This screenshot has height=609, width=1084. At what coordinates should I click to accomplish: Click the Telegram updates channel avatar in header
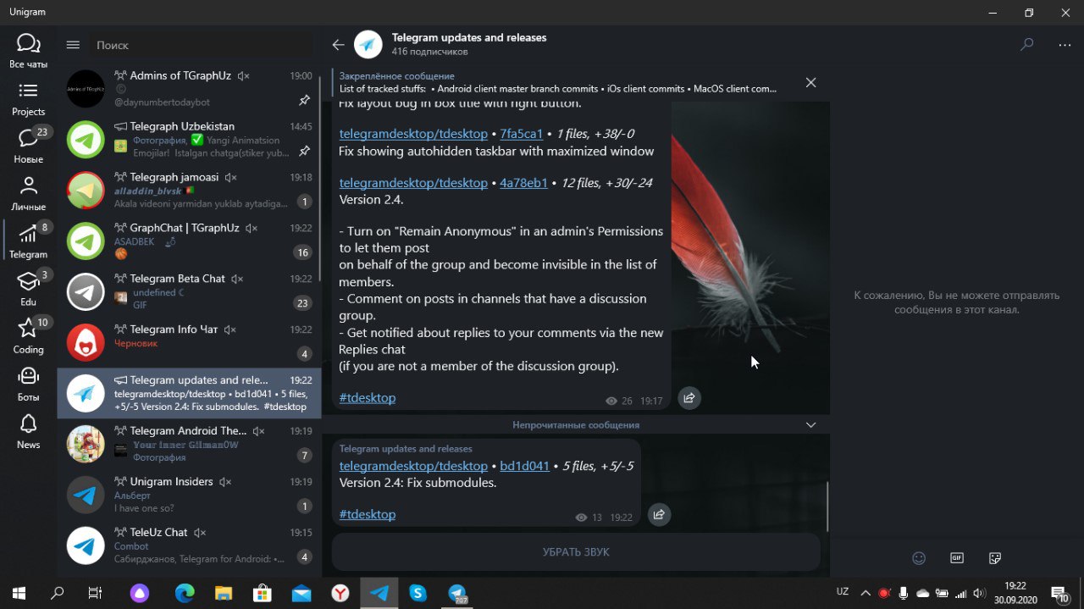[x=368, y=45]
